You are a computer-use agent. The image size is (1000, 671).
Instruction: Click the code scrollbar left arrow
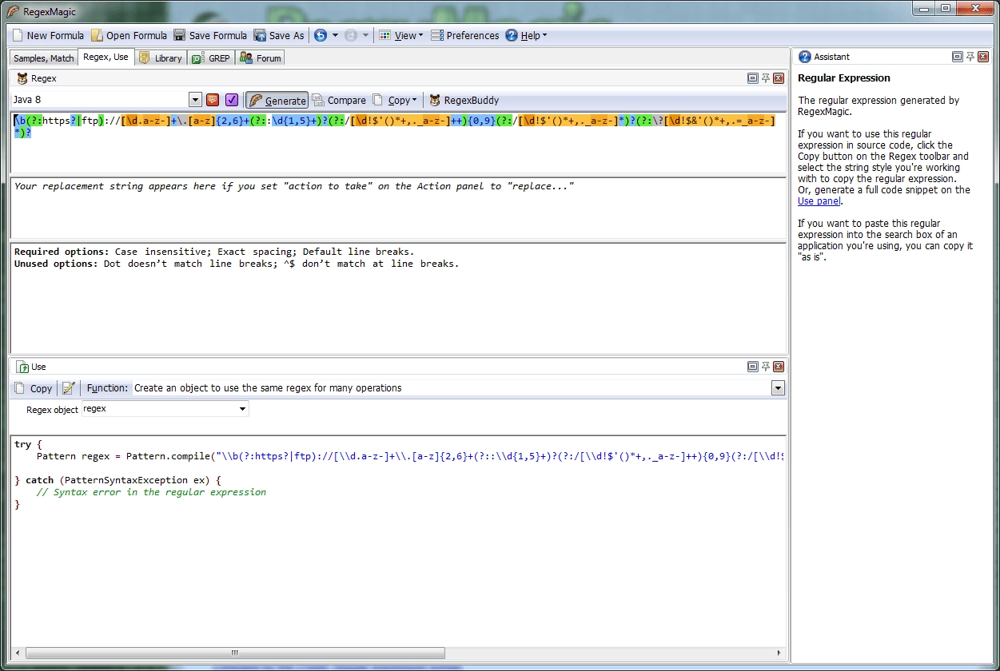click(x=18, y=653)
